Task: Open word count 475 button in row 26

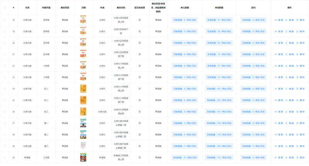Action: tap(219, 112)
